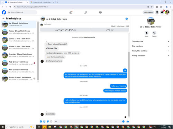Expand Customize chat section

point(151,41)
